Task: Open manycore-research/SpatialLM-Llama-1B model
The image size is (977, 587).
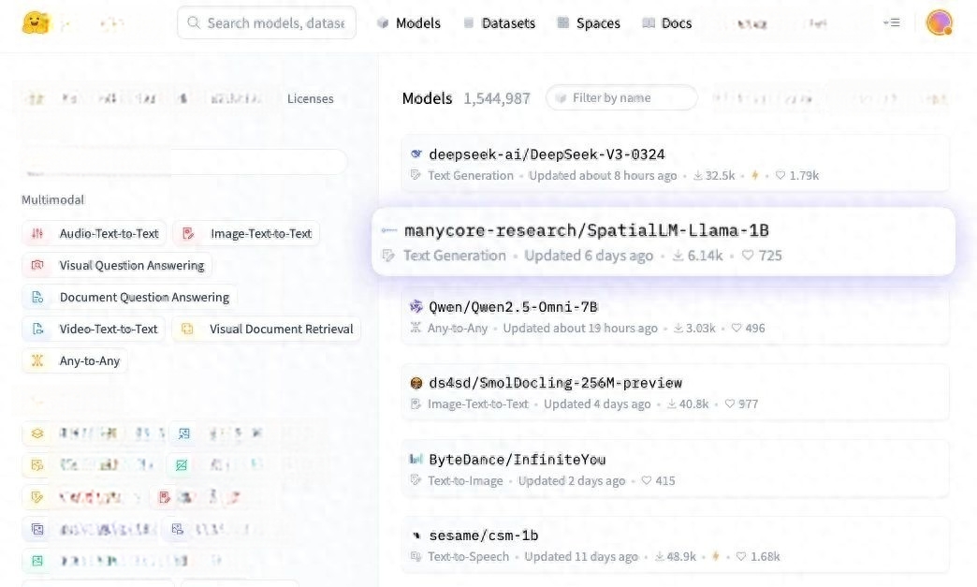Action: pos(663,242)
